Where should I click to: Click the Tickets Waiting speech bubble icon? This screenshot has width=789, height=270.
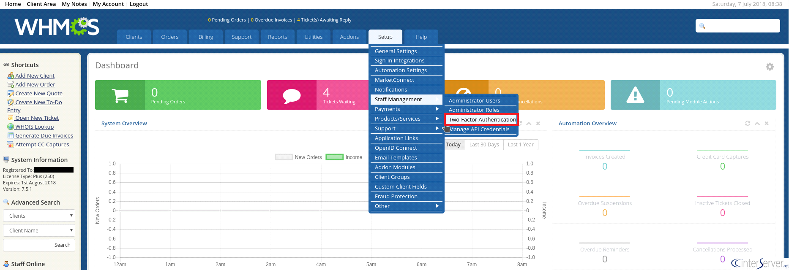click(x=292, y=96)
